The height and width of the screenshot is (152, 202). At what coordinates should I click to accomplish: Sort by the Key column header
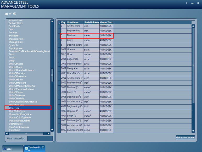[x=64, y=23]
